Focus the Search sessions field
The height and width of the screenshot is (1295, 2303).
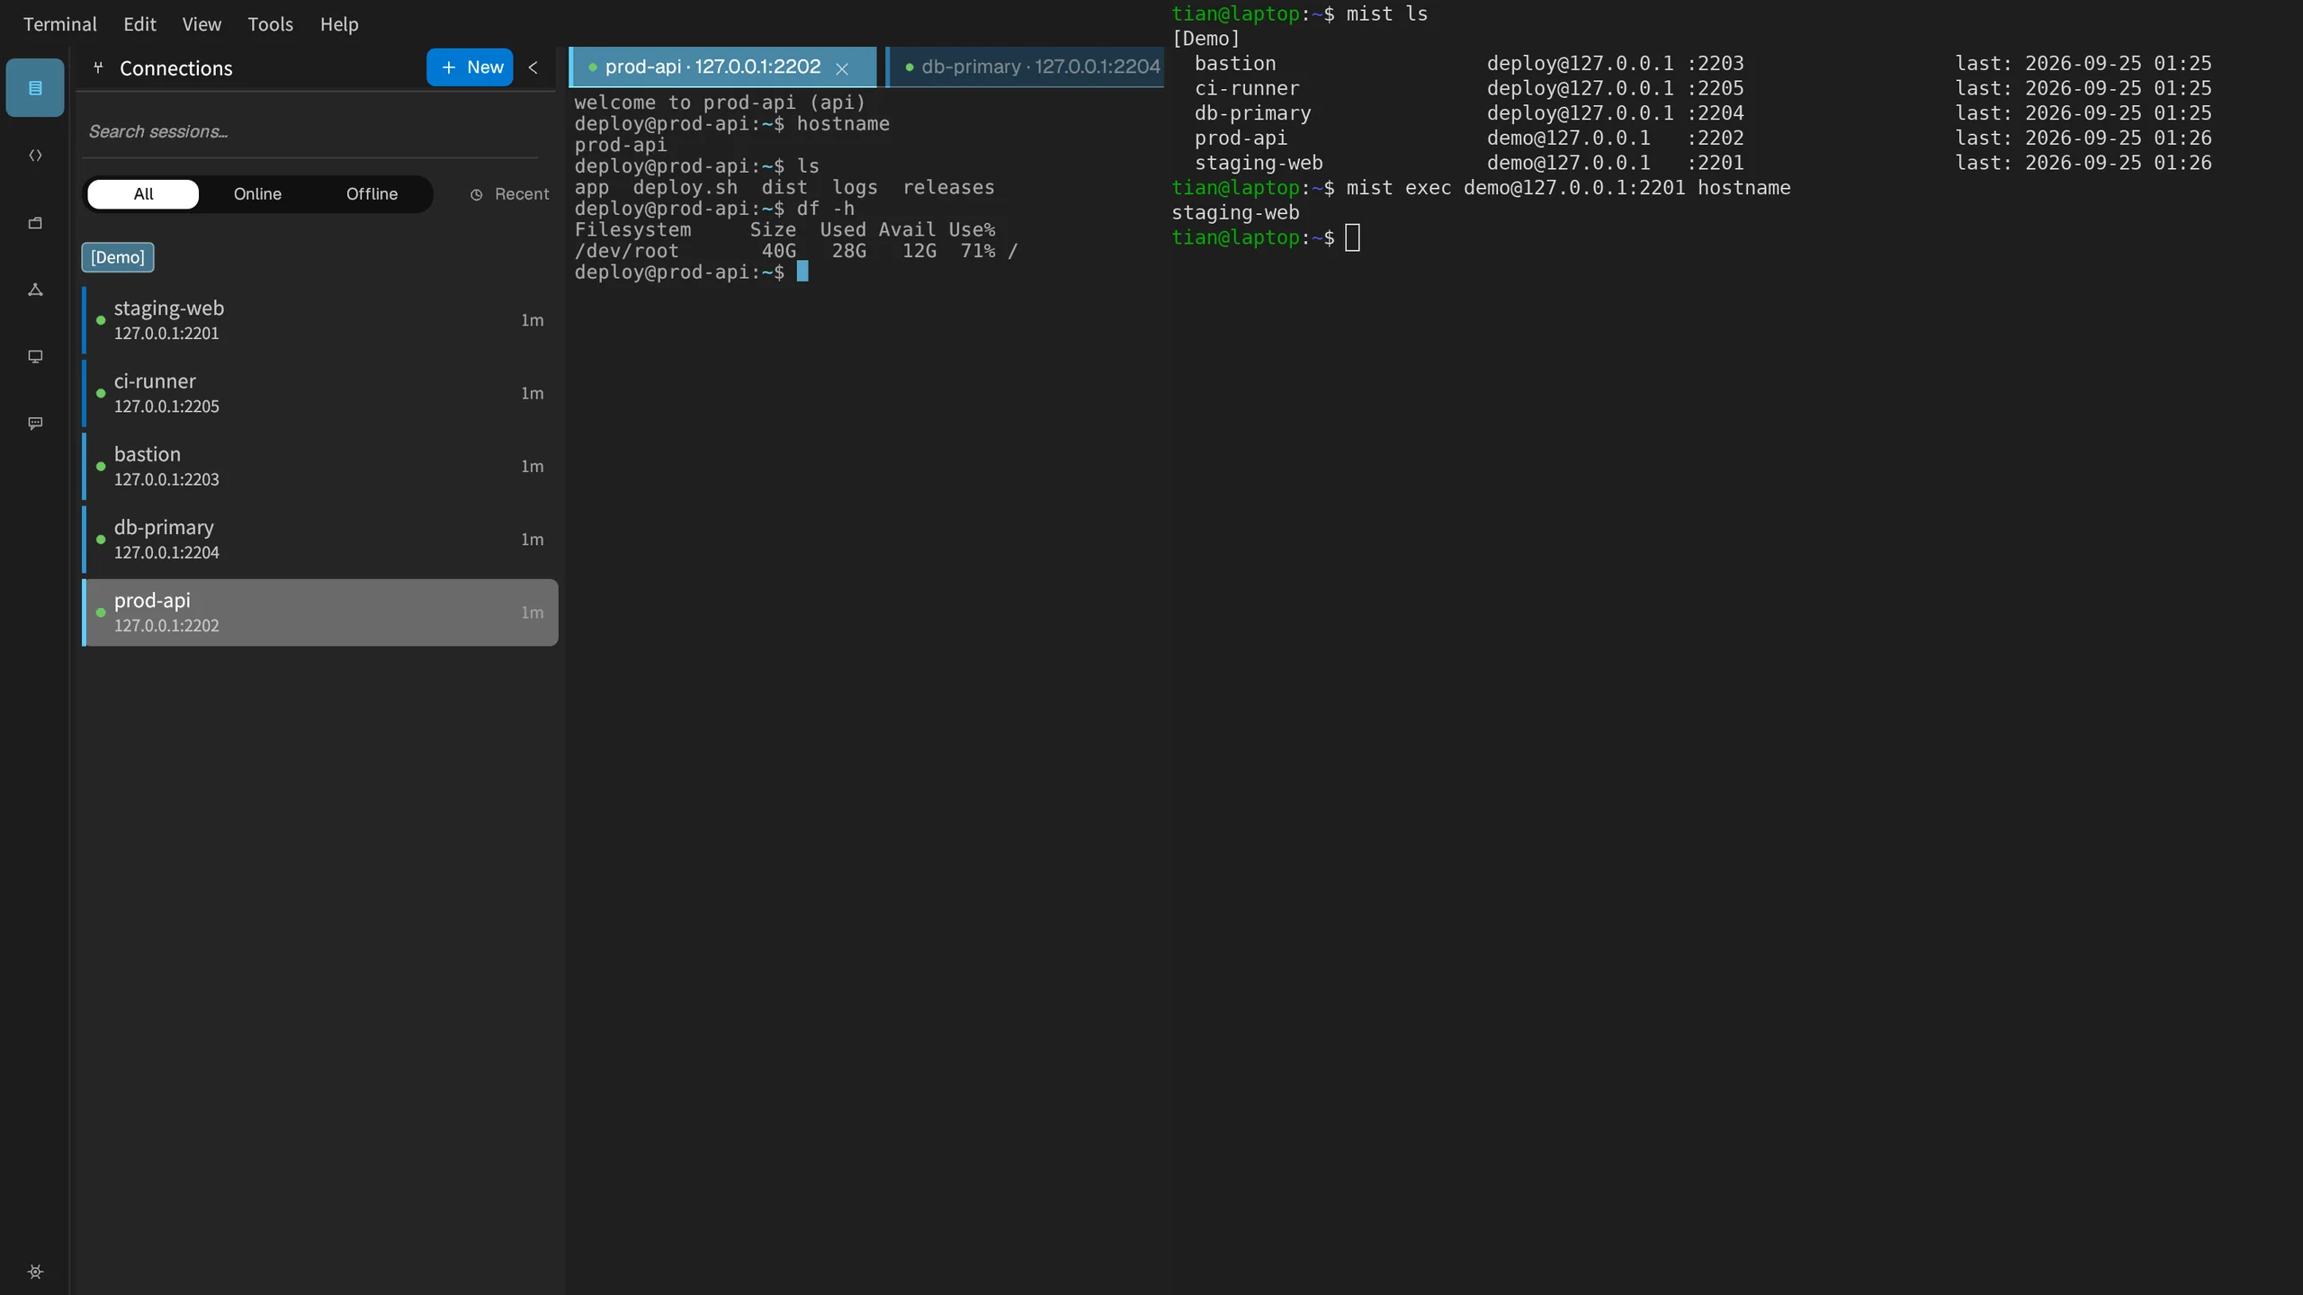[310, 131]
